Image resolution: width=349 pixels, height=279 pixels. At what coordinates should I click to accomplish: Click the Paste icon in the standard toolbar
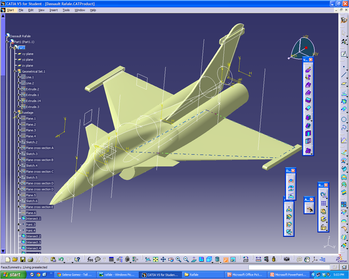53,259
